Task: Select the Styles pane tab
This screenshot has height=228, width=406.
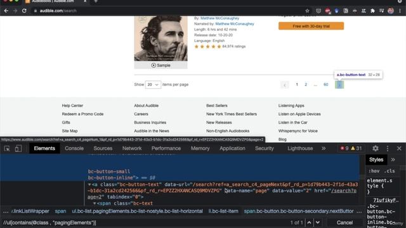Action: point(376,160)
